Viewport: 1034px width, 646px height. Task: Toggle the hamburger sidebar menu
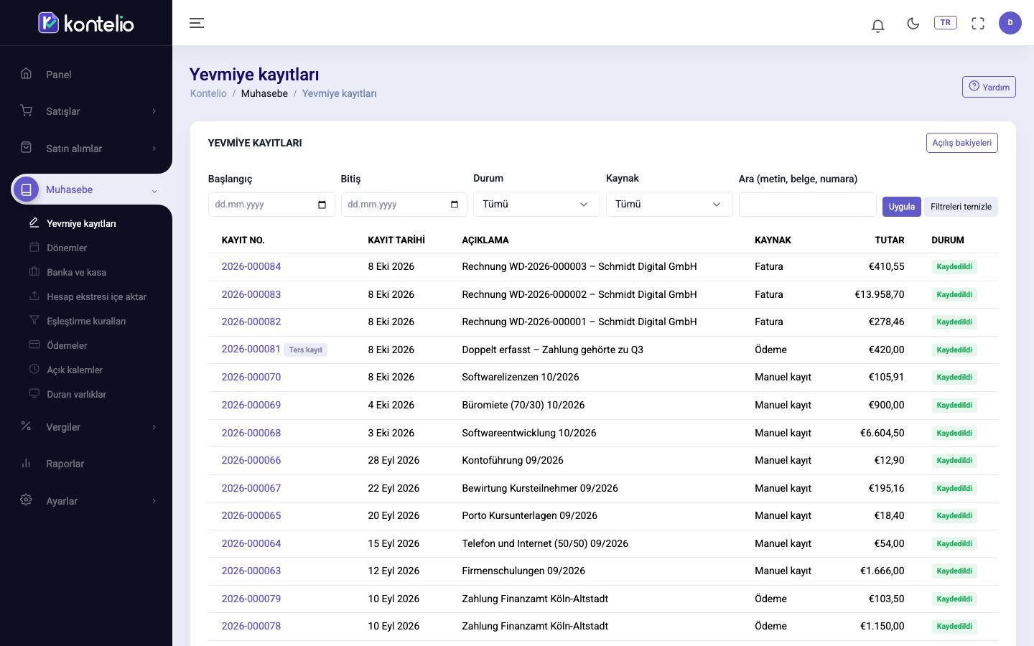click(197, 23)
